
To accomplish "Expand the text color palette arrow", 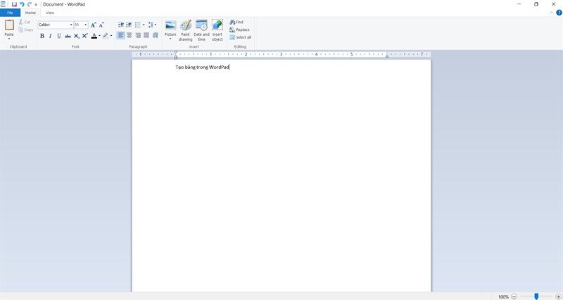I will pyautogui.click(x=99, y=36).
